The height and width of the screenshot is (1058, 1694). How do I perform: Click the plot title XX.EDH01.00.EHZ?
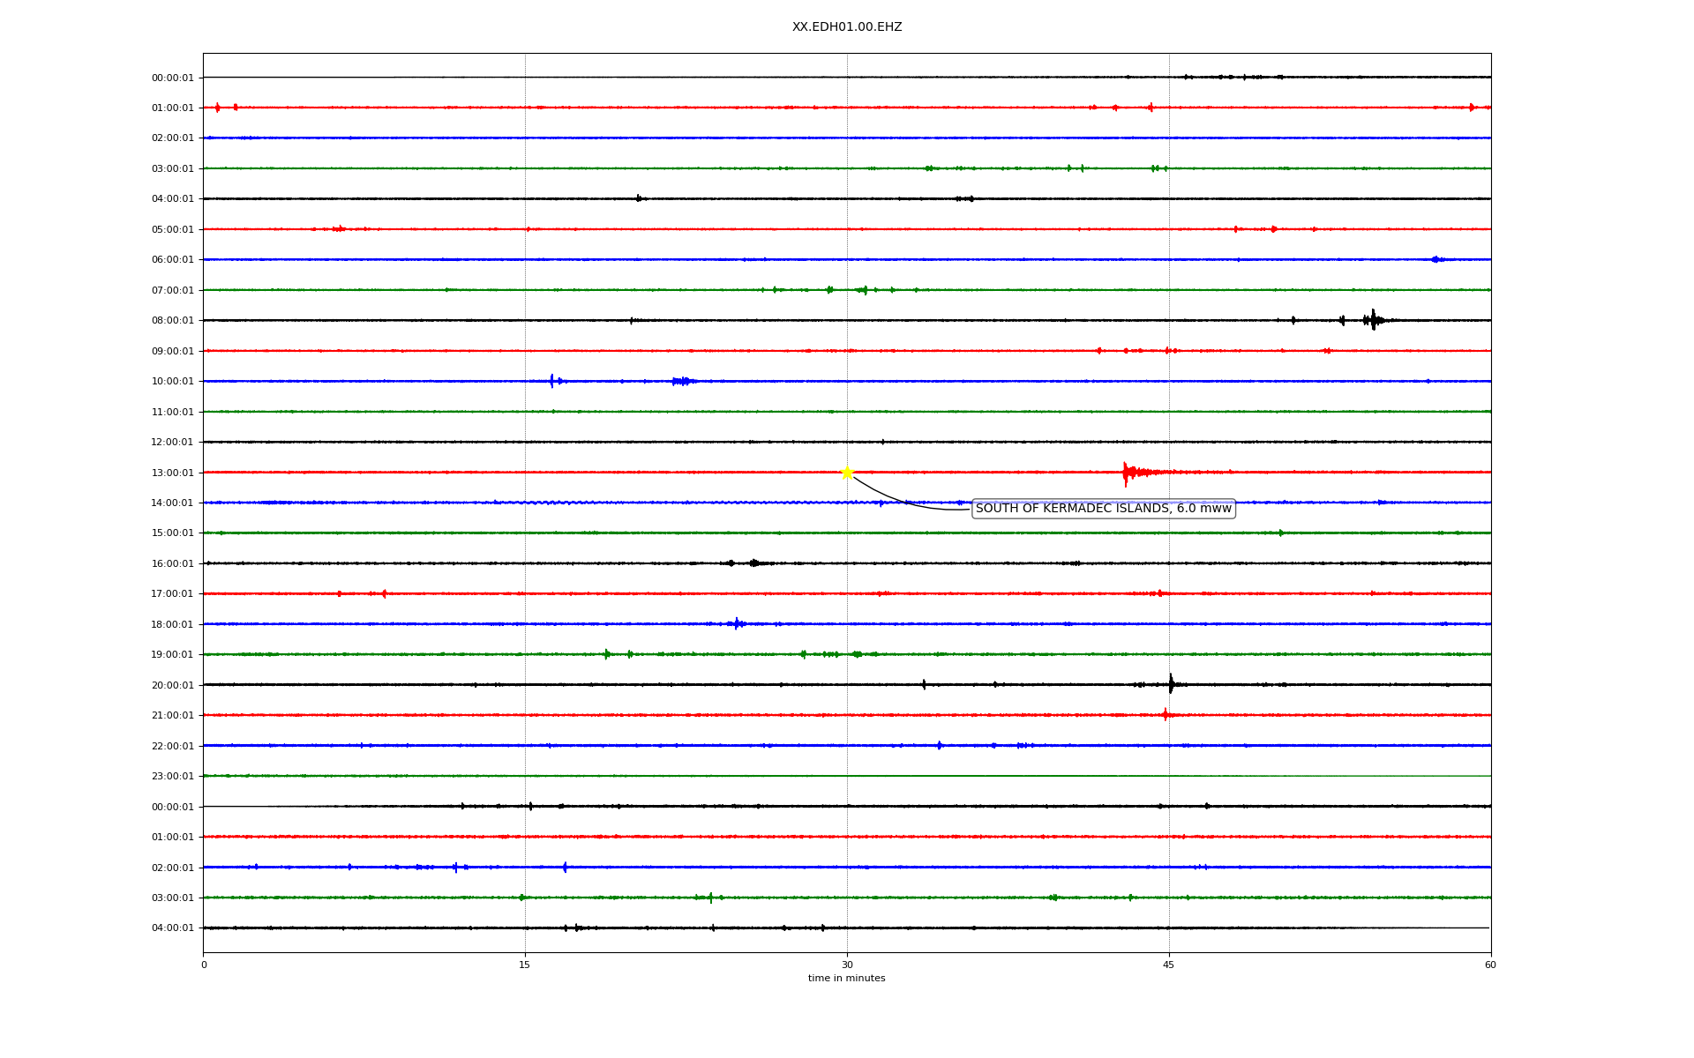point(846,27)
